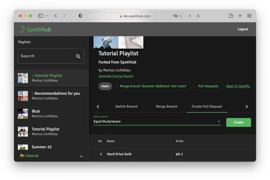Open a new tab with plus icon
Viewport: 270px width, 180px height.
[240, 16]
